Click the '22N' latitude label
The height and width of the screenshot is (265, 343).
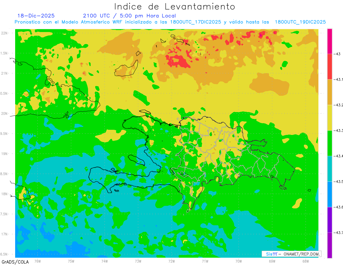click(5, 33)
